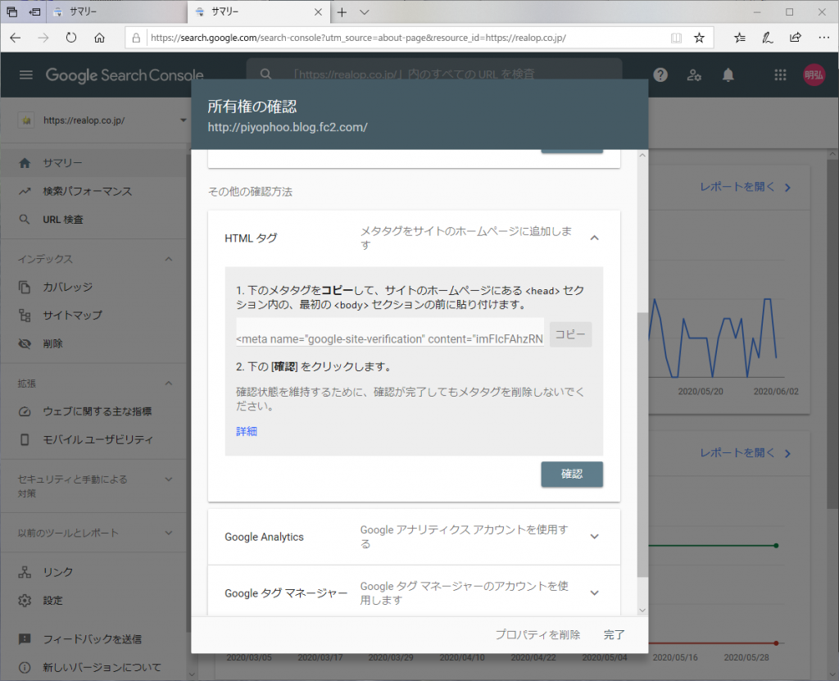Open the Google apps grid
The height and width of the screenshot is (681, 839).
tap(780, 75)
